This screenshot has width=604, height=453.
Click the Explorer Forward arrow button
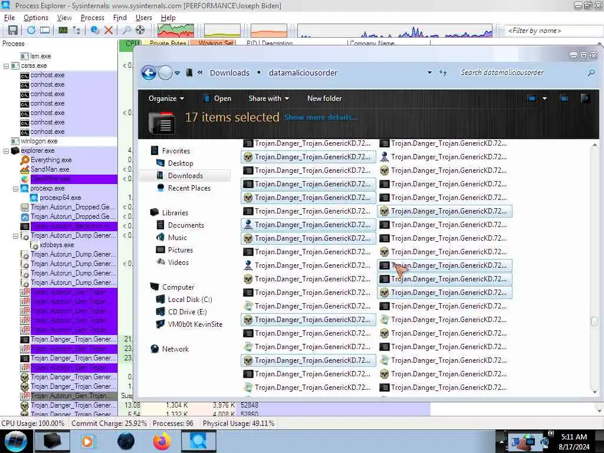pos(165,73)
